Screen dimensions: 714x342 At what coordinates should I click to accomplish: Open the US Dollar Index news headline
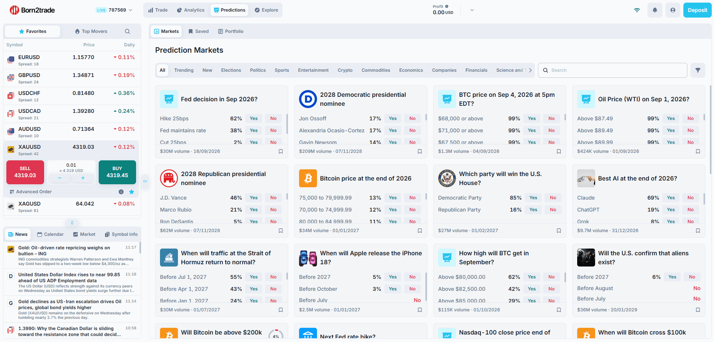(x=69, y=277)
